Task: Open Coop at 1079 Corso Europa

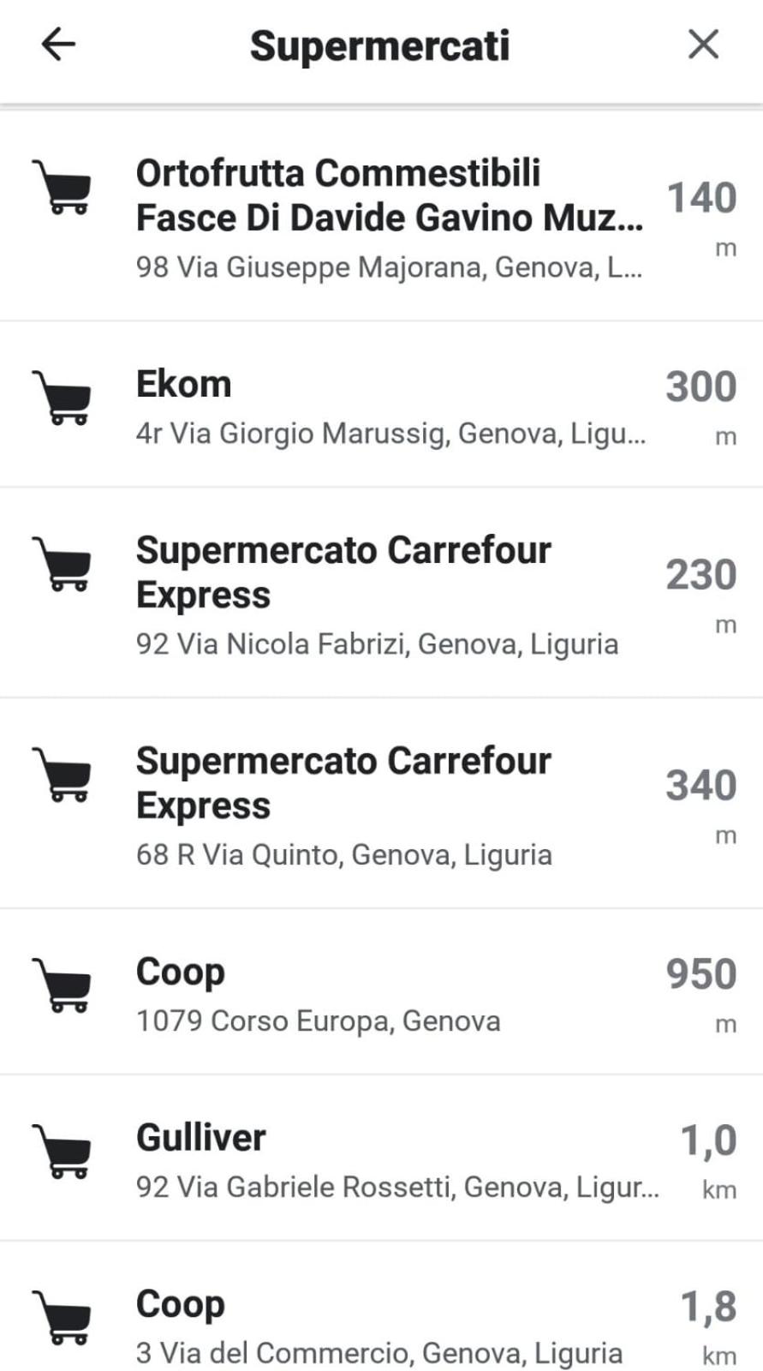Action: pyautogui.click(x=381, y=992)
